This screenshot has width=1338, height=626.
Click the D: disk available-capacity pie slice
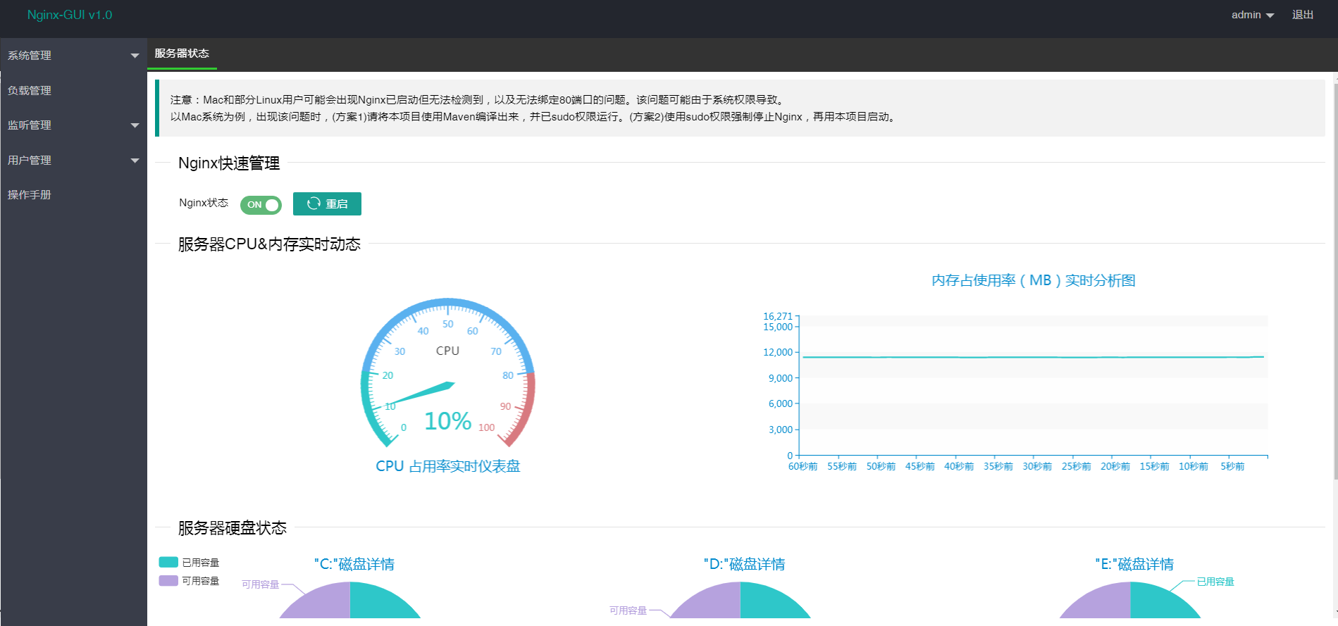pyautogui.click(x=712, y=603)
